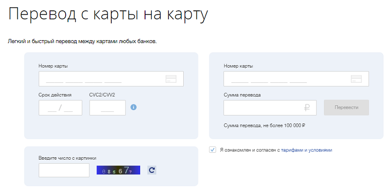The width and height of the screenshot is (392, 191).
Task: Click the Сумма перевода amount field
Action: coord(270,108)
